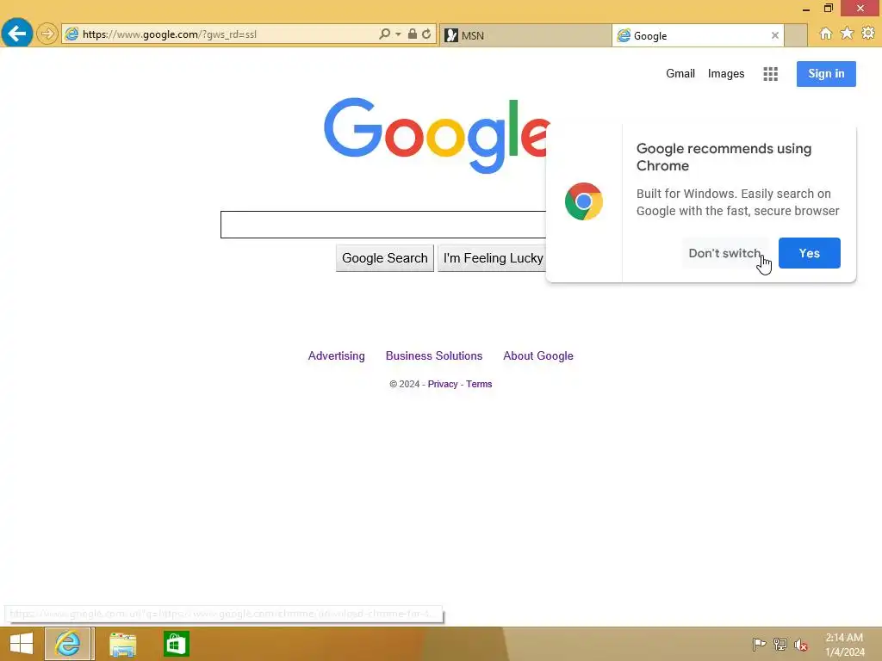This screenshot has height=661, width=882.
Task: Choose Don't switch in Chrome prompt
Action: click(724, 253)
